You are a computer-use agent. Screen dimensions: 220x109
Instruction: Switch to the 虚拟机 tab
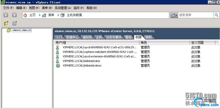pos(87,37)
